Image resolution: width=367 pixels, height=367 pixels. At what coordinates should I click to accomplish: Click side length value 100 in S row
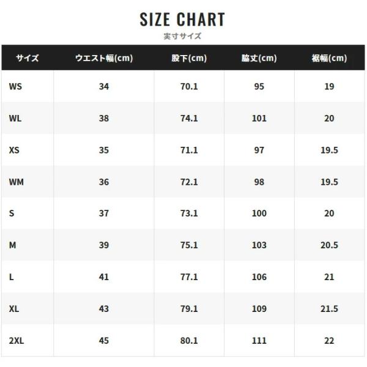[259, 213]
